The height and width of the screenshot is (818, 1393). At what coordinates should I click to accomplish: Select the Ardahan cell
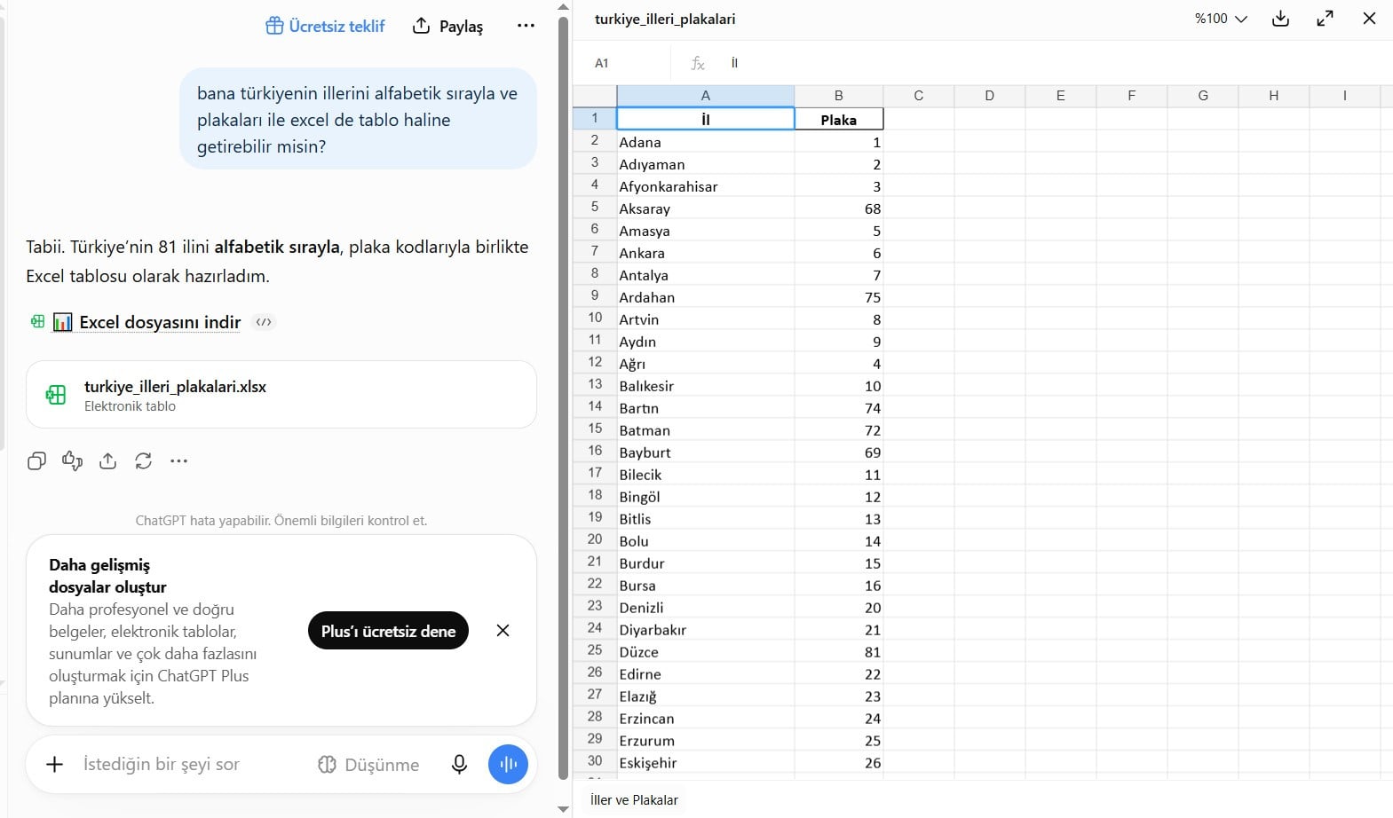705,297
